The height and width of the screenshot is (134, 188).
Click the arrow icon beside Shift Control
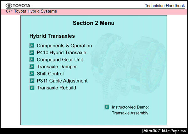tap(32, 73)
